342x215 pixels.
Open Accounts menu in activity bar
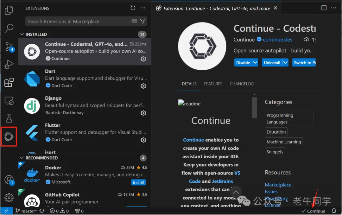(x=9, y=180)
